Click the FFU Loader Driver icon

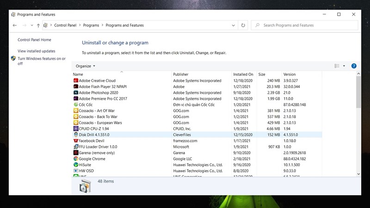point(76,147)
